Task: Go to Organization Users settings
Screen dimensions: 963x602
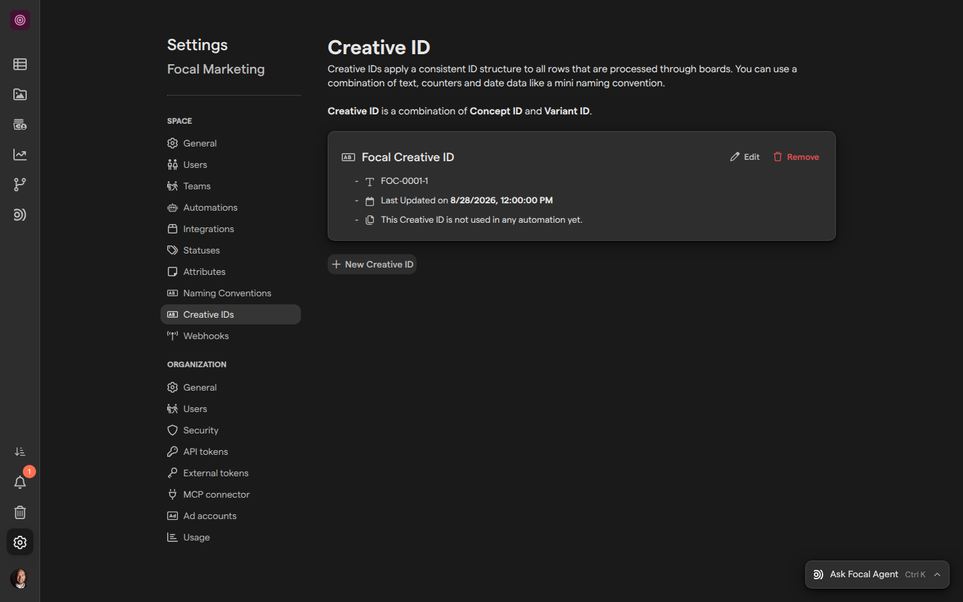Action: coord(231,409)
